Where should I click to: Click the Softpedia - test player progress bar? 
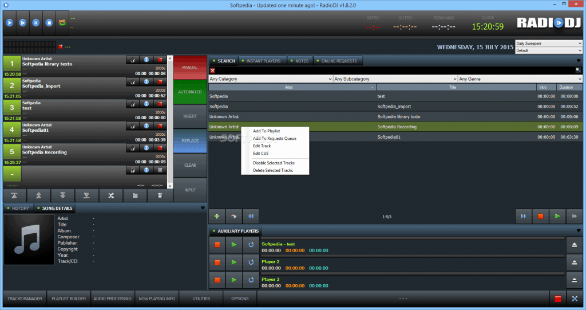coord(412,238)
